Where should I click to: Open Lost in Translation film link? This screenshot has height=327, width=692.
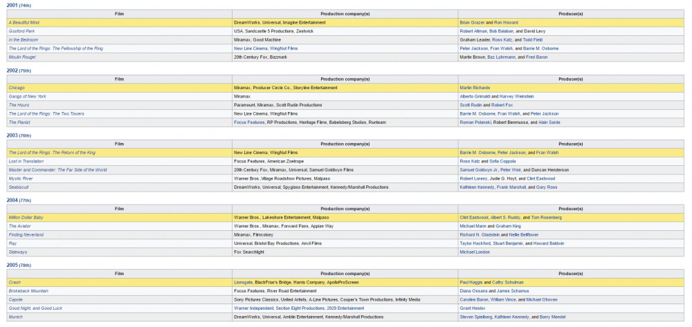[x=28, y=161]
